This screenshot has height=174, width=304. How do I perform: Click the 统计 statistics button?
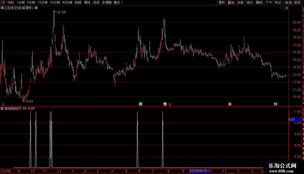(x=249, y=2)
